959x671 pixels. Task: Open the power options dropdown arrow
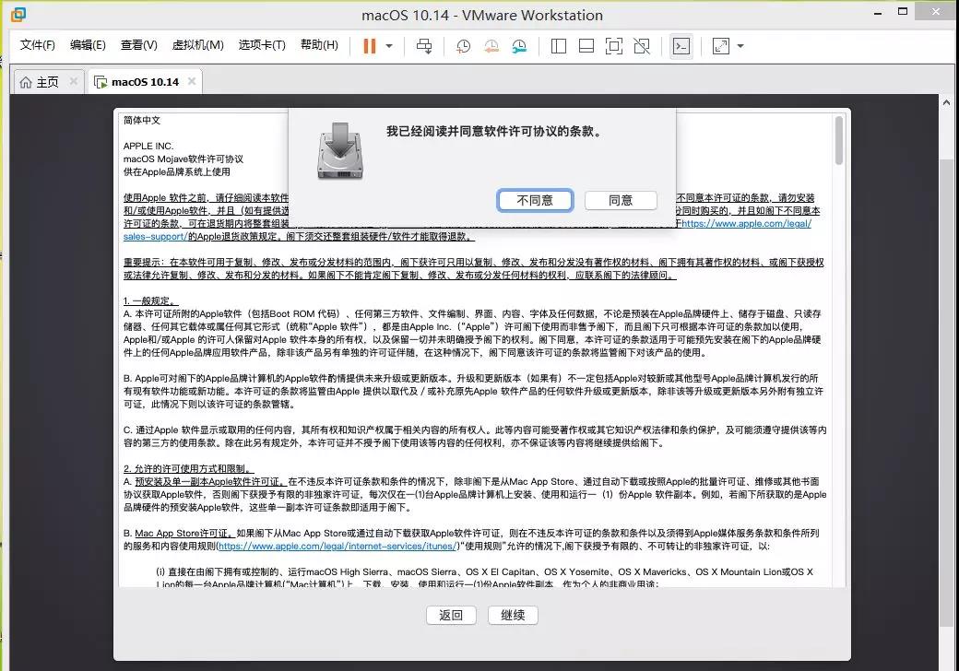click(x=389, y=46)
